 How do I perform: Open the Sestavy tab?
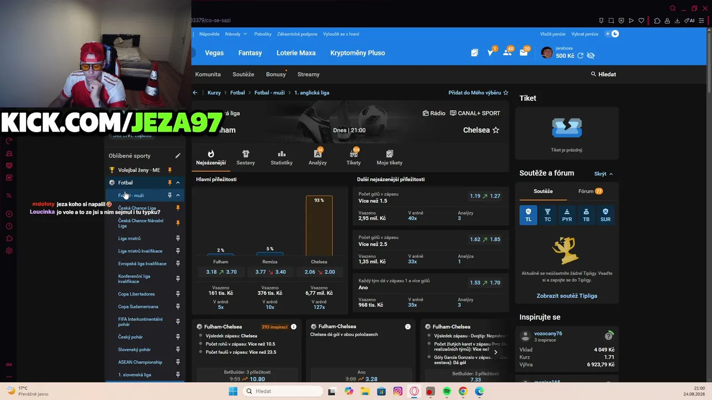click(x=245, y=158)
